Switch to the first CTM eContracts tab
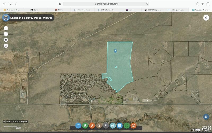Screen dimensions: 212x133 [x=82, y=10]
